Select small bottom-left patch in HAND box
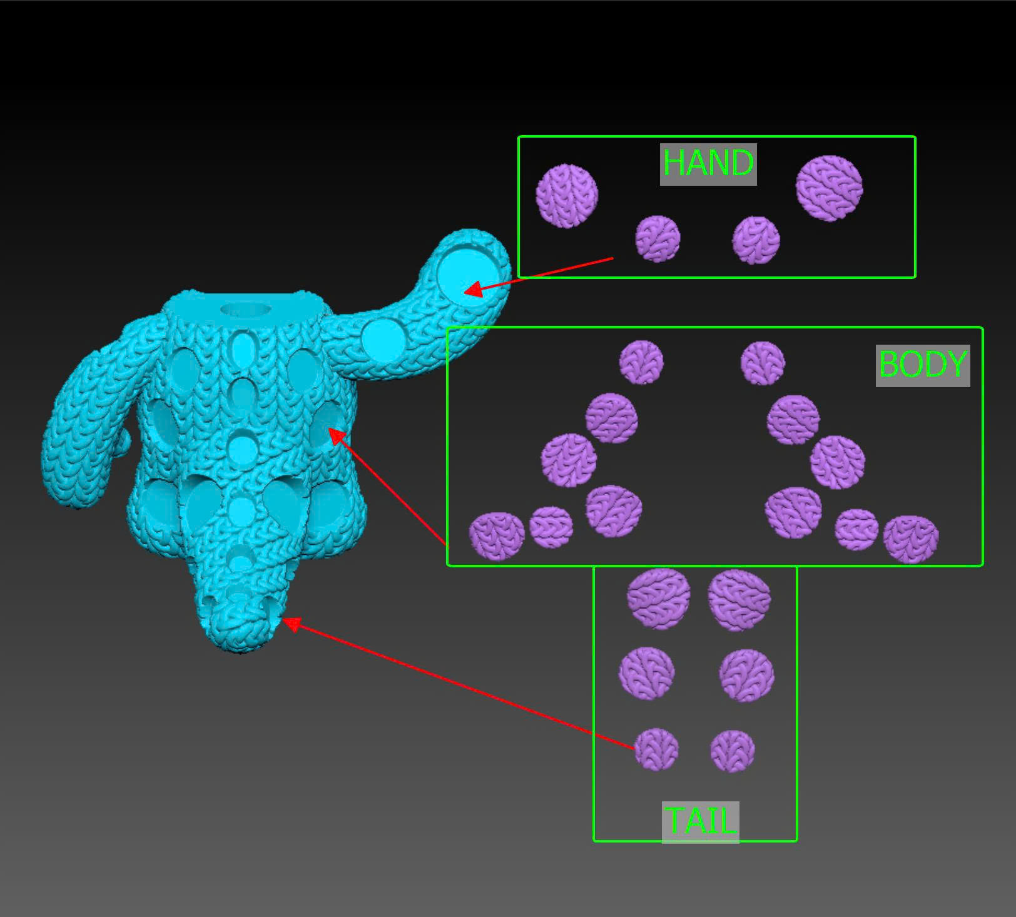 [x=658, y=239]
